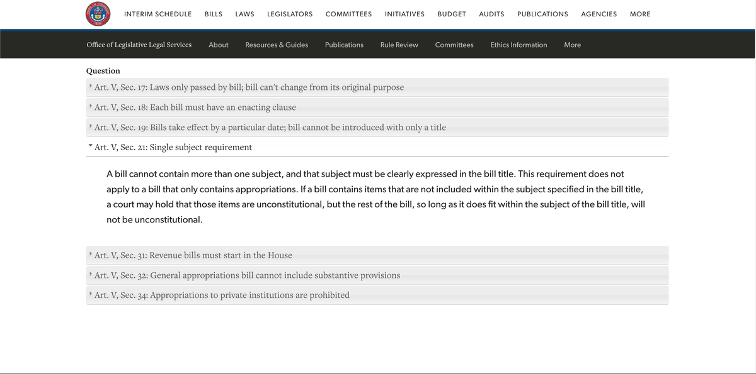Go to Rule Review section
The height and width of the screenshot is (374, 756).
(x=399, y=45)
